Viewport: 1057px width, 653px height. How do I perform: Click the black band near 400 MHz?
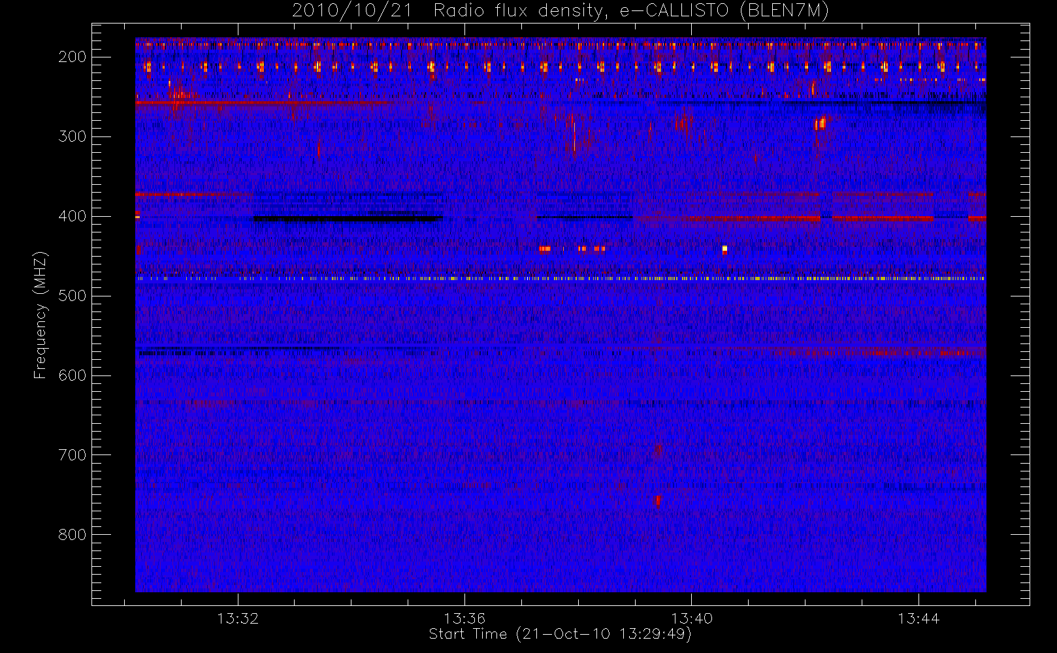pos(348,219)
